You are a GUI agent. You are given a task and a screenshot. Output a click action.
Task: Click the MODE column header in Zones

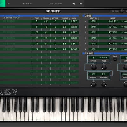[x=113, y=18]
